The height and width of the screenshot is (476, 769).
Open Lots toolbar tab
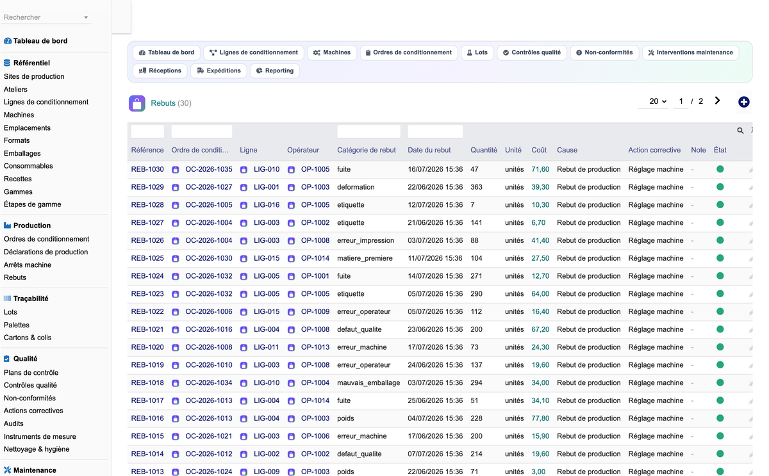point(477,53)
